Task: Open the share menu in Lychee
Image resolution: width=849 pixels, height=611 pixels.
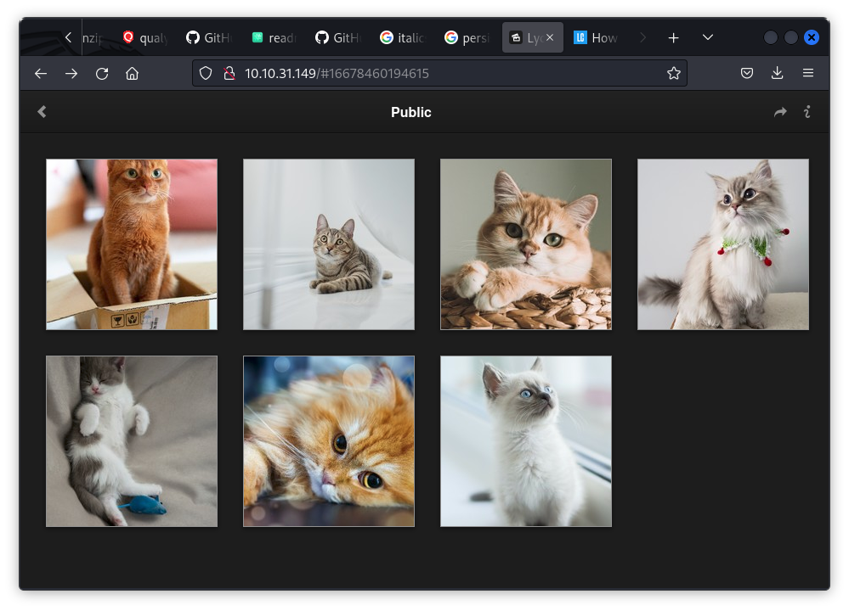Action: pyautogui.click(x=780, y=111)
